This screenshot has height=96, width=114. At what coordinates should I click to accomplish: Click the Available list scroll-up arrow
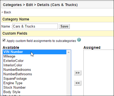tap(68, 52)
